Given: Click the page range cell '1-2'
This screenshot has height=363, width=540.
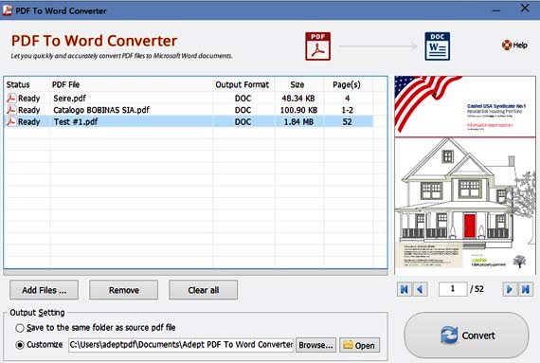Looking at the screenshot, I should tap(347, 110).
